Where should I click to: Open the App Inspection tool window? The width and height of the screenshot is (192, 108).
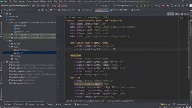coord(81,104)
